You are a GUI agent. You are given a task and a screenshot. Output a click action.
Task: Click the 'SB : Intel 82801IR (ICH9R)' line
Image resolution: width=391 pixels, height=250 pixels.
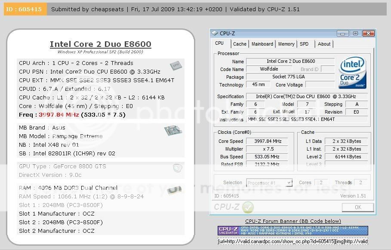tap(67, 154)
